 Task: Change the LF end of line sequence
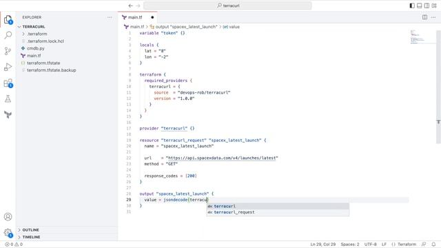tap(384, 245)
